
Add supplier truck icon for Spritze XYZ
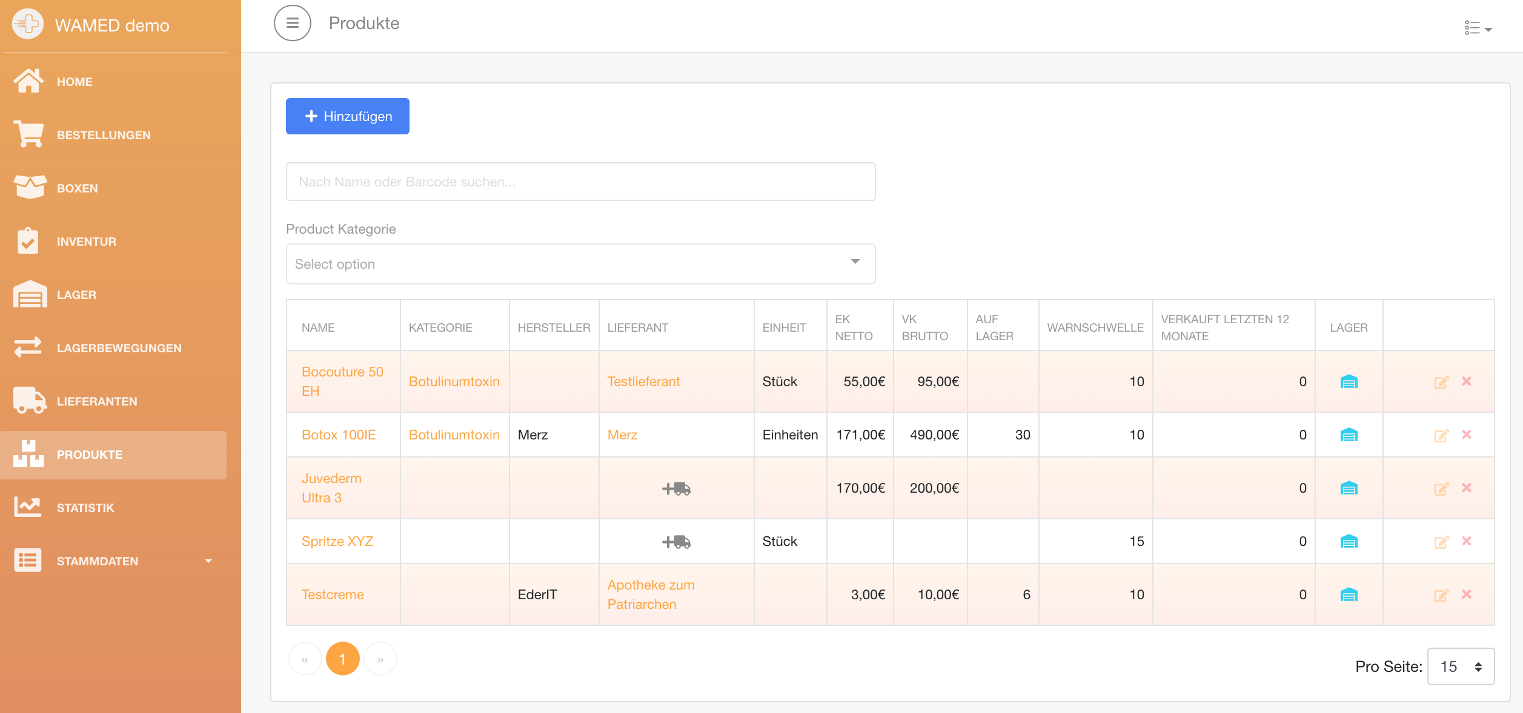click(x=676, y=542)
